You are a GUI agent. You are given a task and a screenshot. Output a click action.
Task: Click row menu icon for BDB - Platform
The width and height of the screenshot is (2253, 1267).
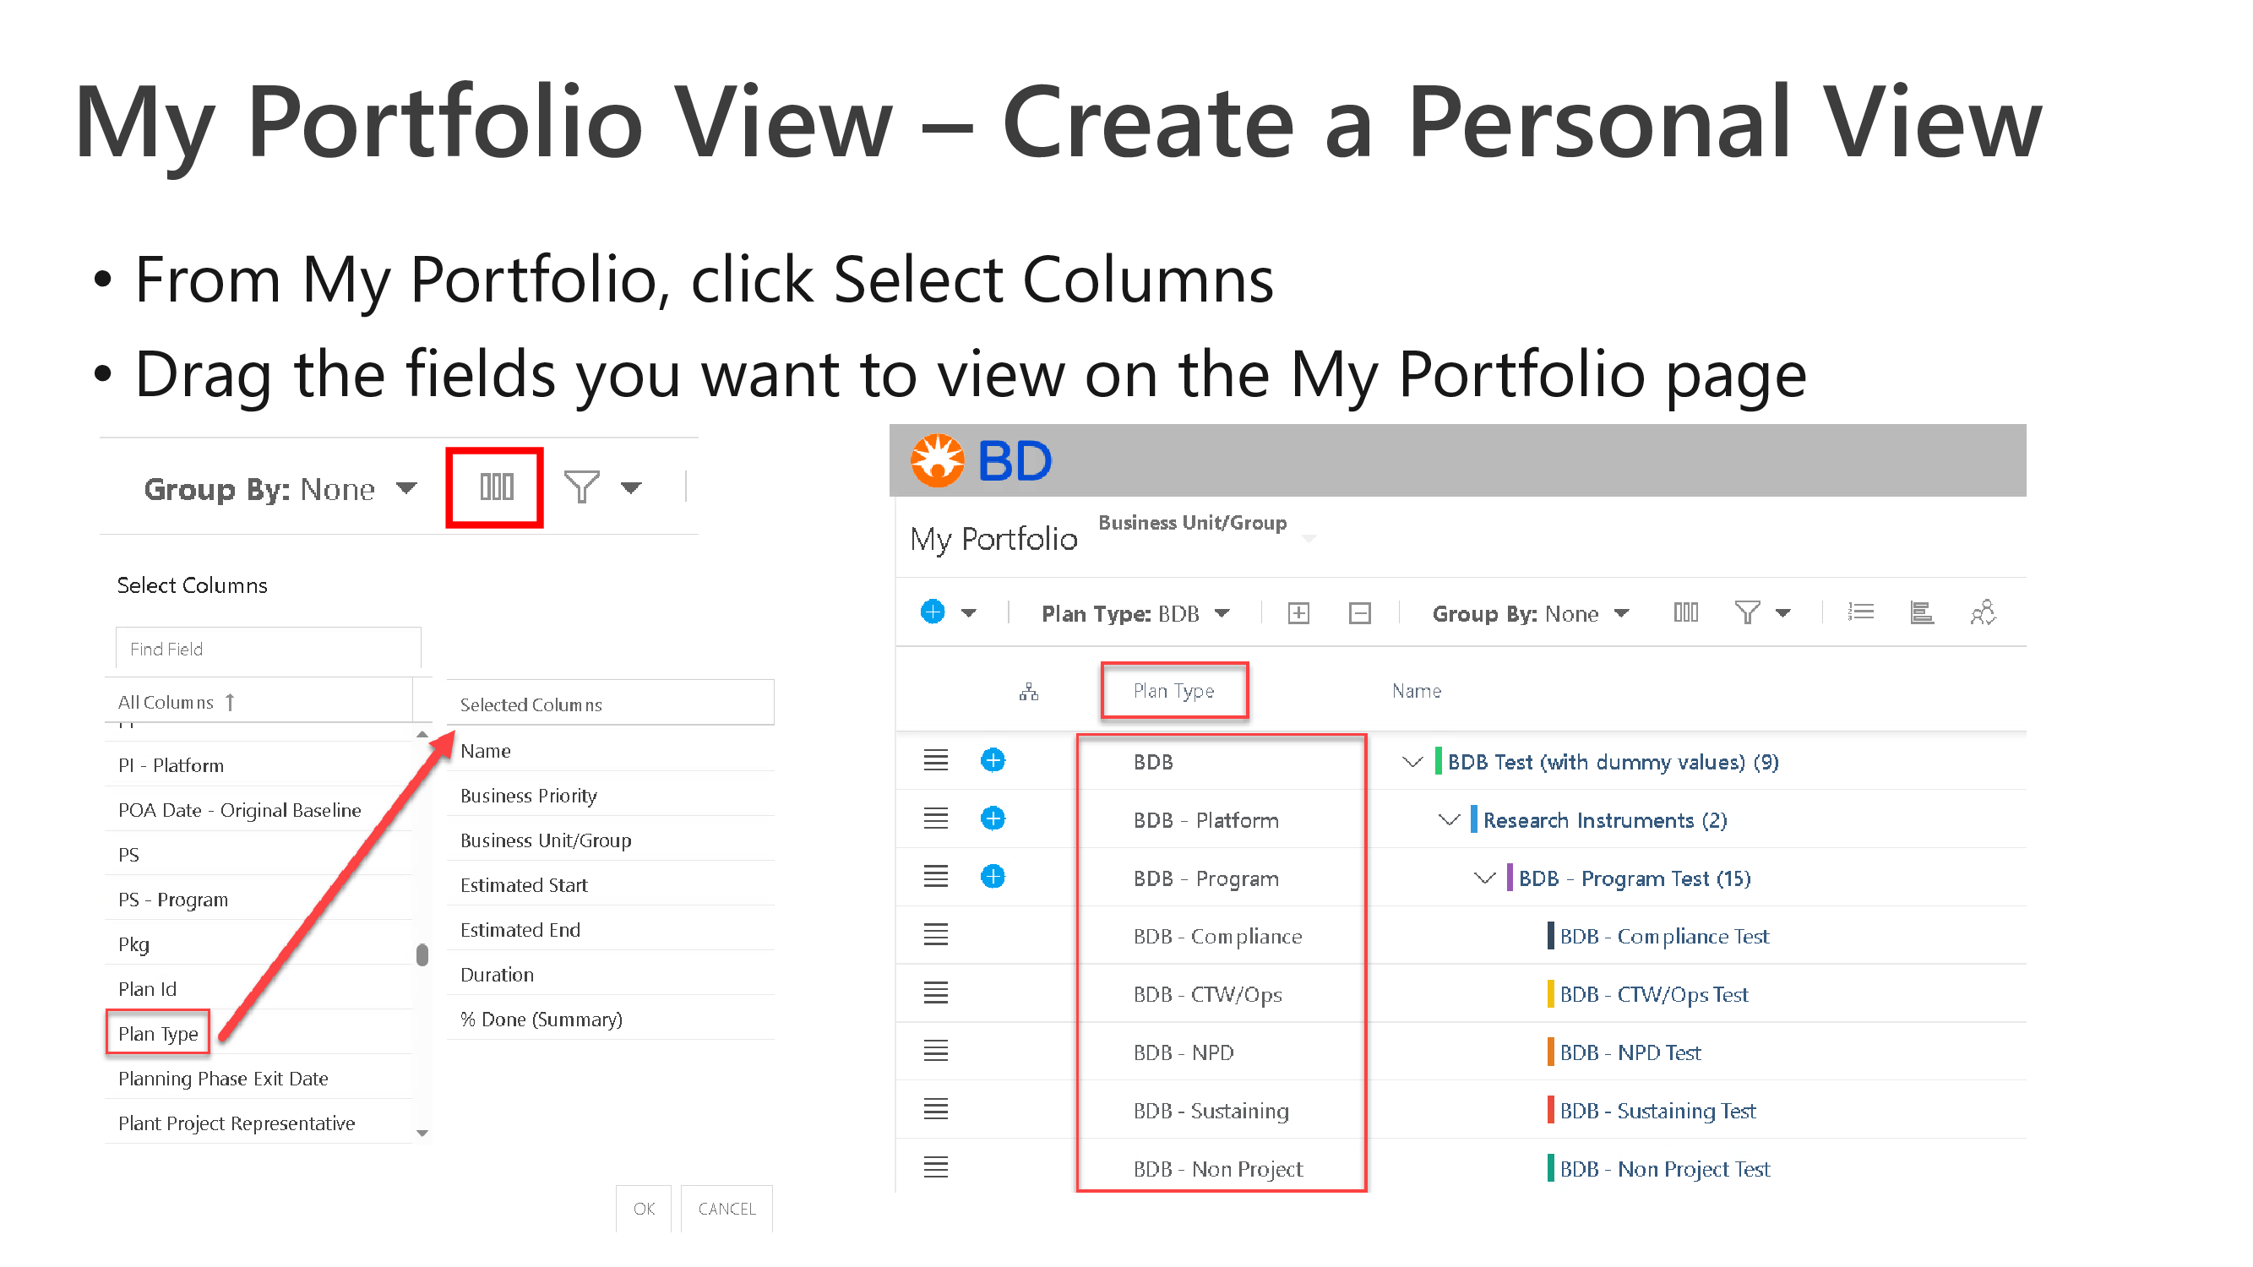pyautogui.click(x=936, y=818)
